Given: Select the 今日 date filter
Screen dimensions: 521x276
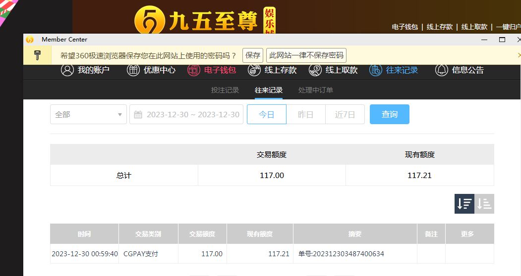Looking at the screenshot, I should pos(267,114).
